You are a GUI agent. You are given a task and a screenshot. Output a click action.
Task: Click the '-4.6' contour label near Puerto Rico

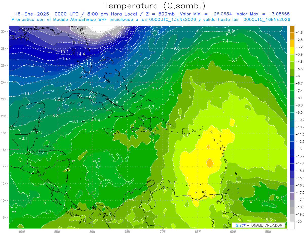click(184, 136)
